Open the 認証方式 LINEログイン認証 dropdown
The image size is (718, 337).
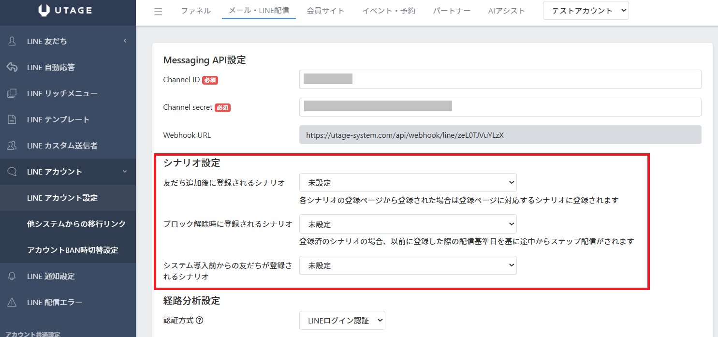[x=342, y=321]
